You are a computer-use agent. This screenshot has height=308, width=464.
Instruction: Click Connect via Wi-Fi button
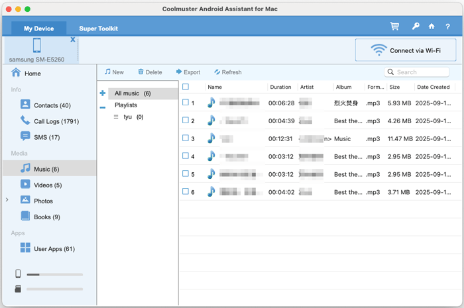(x=406, y=50)
